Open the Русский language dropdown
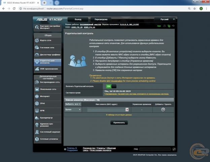 166,19
